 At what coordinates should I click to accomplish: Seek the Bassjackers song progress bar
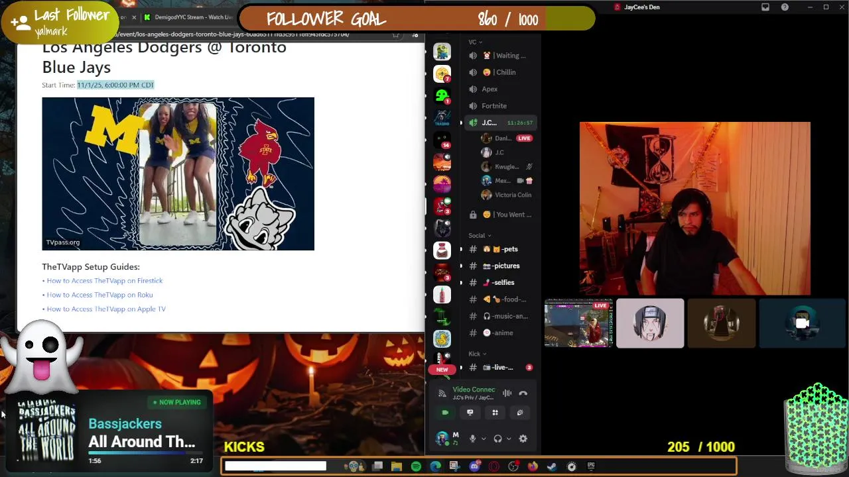[x=145, y=454]
